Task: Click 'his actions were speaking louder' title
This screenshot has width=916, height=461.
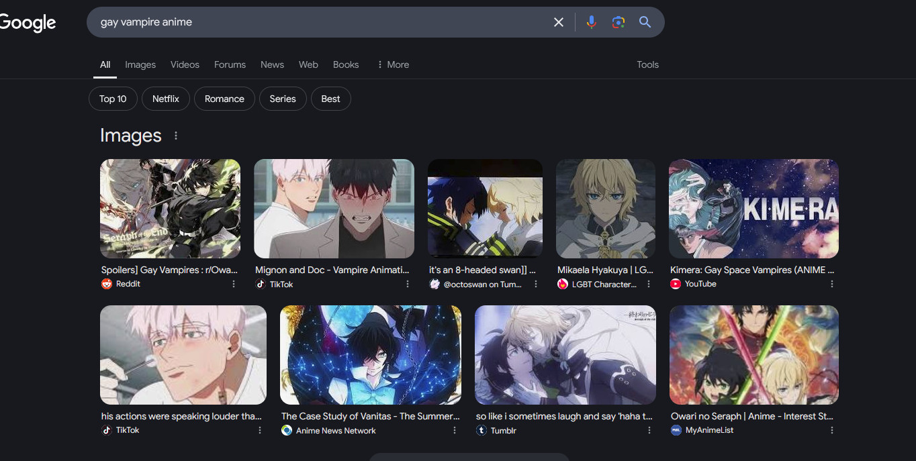Action: click(x=181, y=416)
